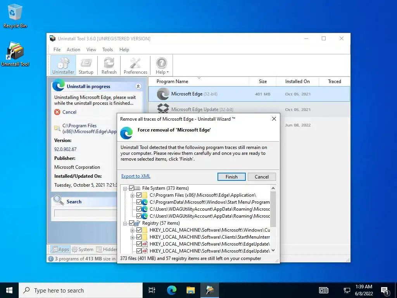The height and width of the screenshot is (298, 397).
Task: Open Task View from the taskbar
Action: point(152,290)
